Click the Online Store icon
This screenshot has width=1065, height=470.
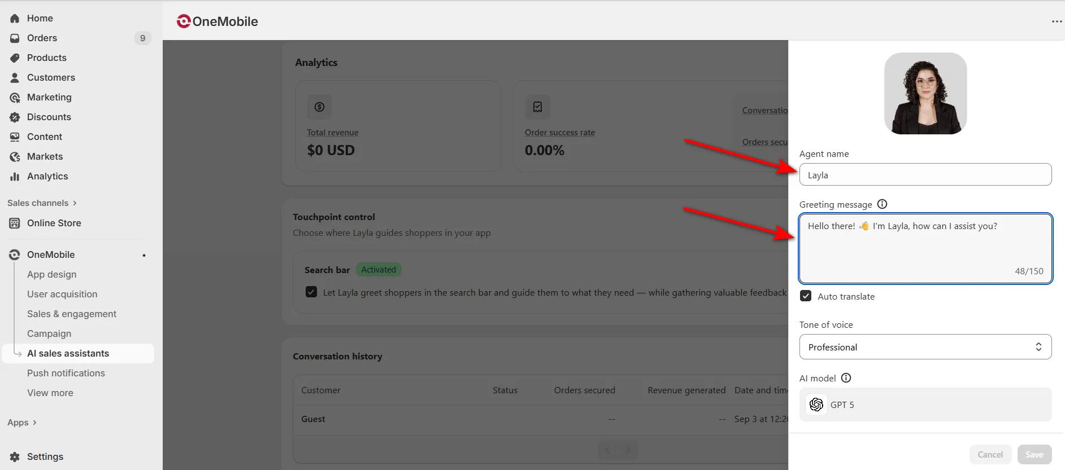click(15, 223)
